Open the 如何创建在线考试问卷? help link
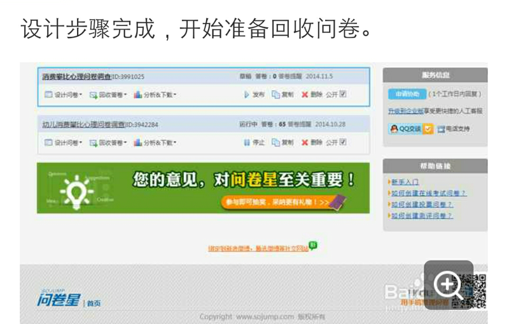 tap(428, 193)
